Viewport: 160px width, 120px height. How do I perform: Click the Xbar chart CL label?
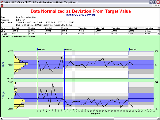coord(156,65)
